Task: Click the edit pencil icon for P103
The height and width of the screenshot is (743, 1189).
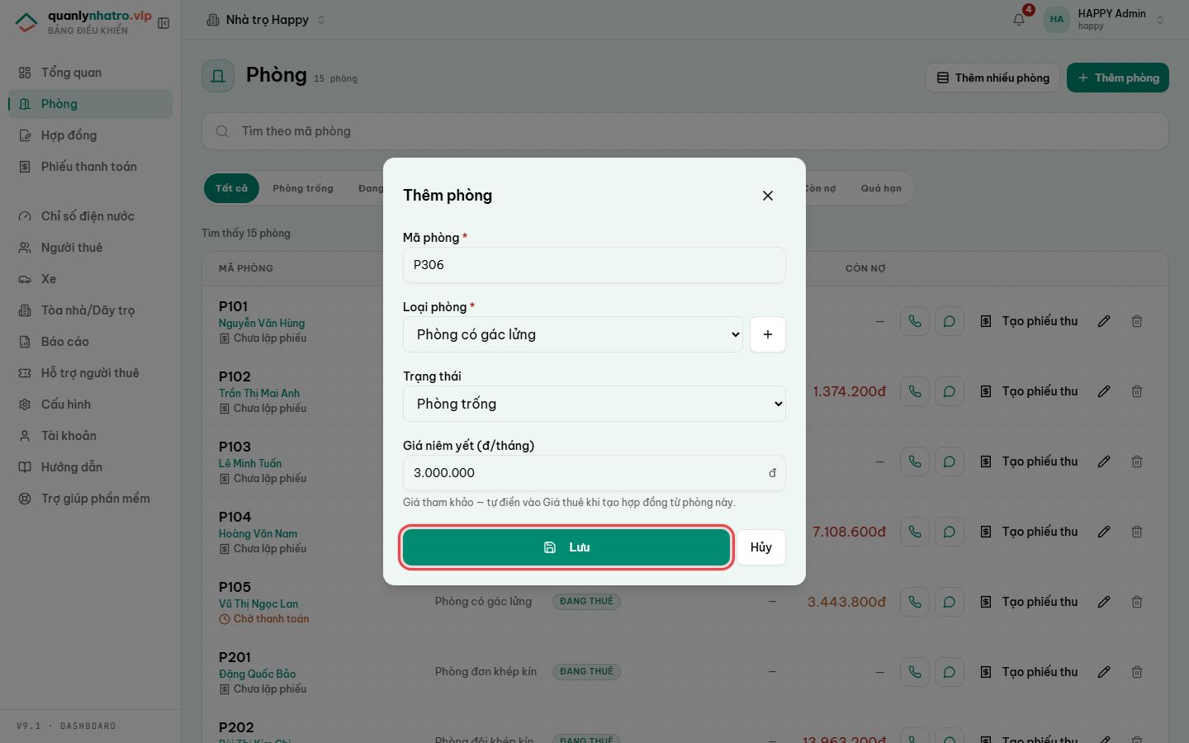Action: coord(1104,461)
